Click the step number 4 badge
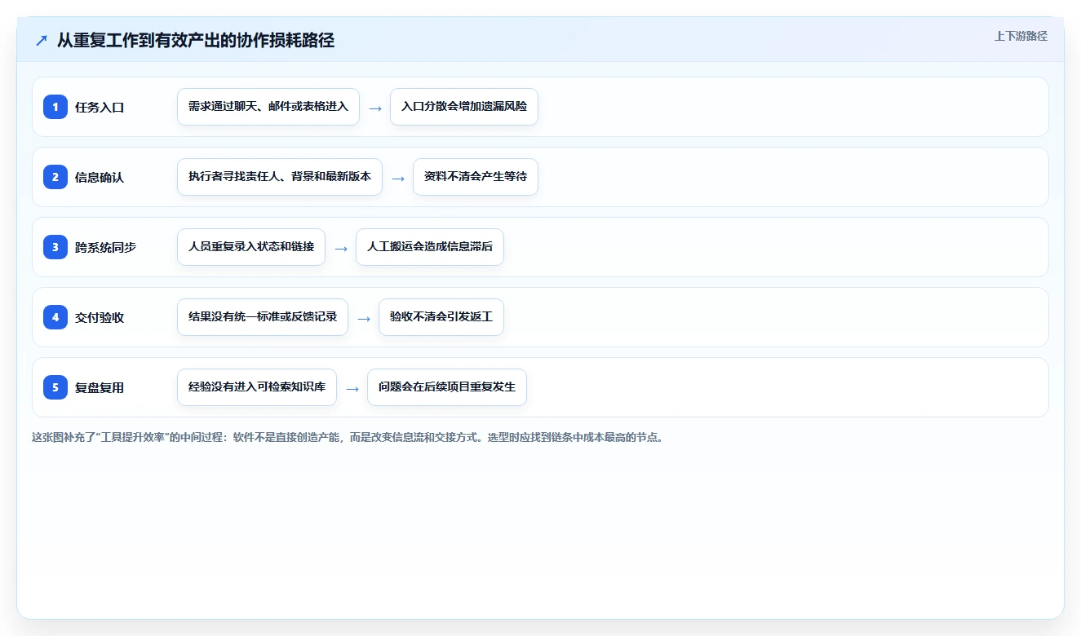 [x=55, y=317]
